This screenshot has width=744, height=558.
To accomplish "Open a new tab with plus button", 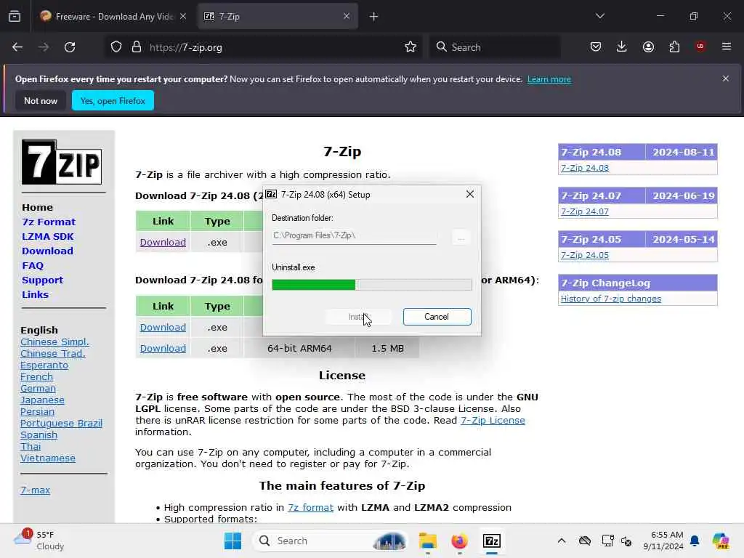I will pos(374,17).
